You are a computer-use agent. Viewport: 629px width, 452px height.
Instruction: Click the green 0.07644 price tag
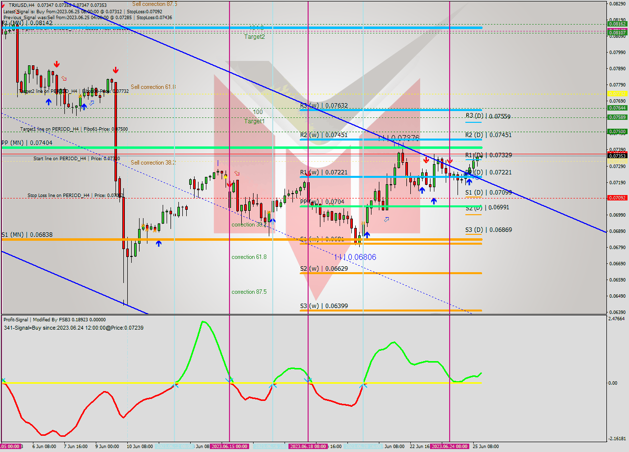pyautogui.click(x=617, y=108)
